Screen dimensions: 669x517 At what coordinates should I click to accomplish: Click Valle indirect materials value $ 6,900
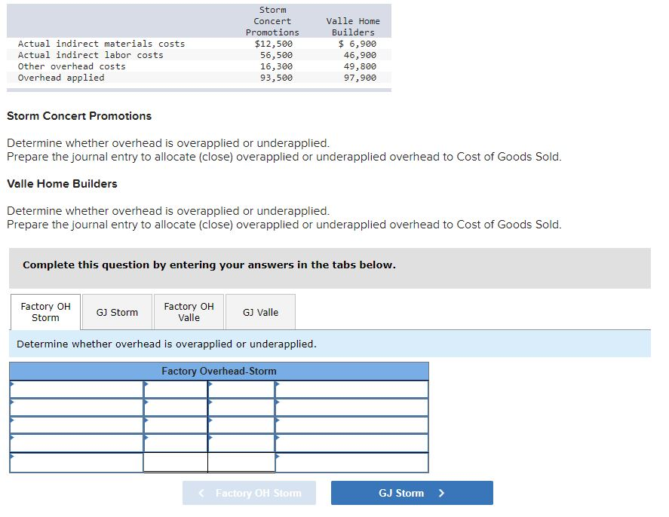coord(358,44)
